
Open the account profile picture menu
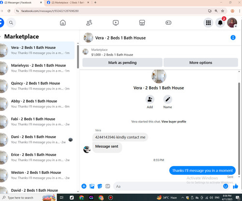point(232,23)
